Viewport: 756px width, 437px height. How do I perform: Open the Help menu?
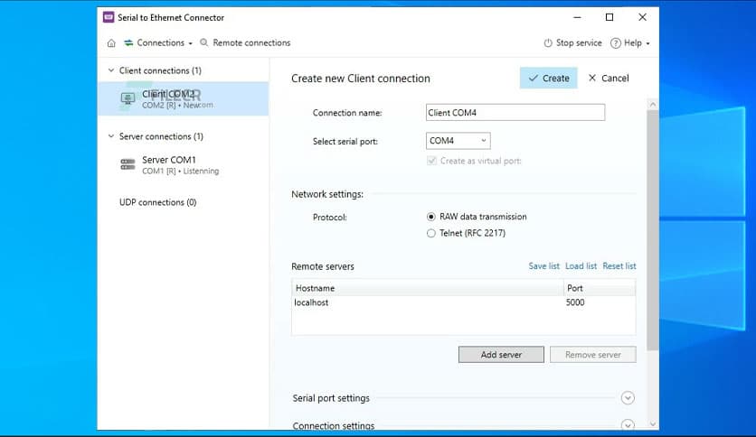coord(630,42)
